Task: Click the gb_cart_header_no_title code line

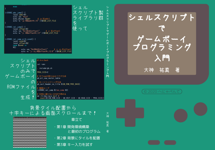Action: pyautogui.click(x=58, y=84)
